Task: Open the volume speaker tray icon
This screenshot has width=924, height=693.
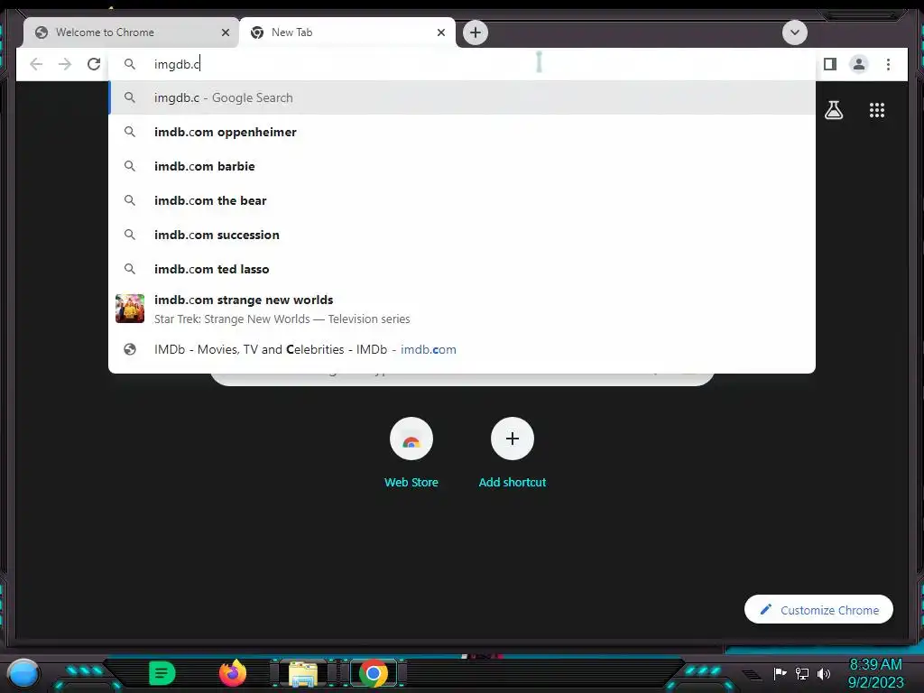Action: (x=823, y=673)
